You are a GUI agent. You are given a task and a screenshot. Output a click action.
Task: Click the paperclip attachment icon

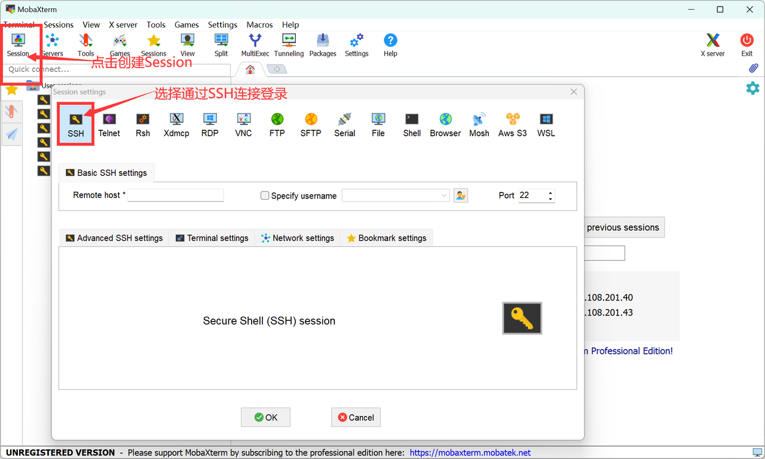[x=753, y=68]
